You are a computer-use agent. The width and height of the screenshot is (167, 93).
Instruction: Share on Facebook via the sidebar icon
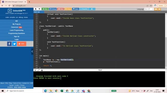coord(9,44)
